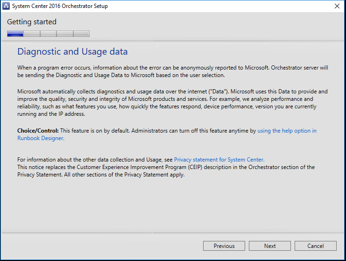346x261 pixels.
Task: Close the Orchestrator Setup window
Action: pyautogui.click(x=337, y=6)
